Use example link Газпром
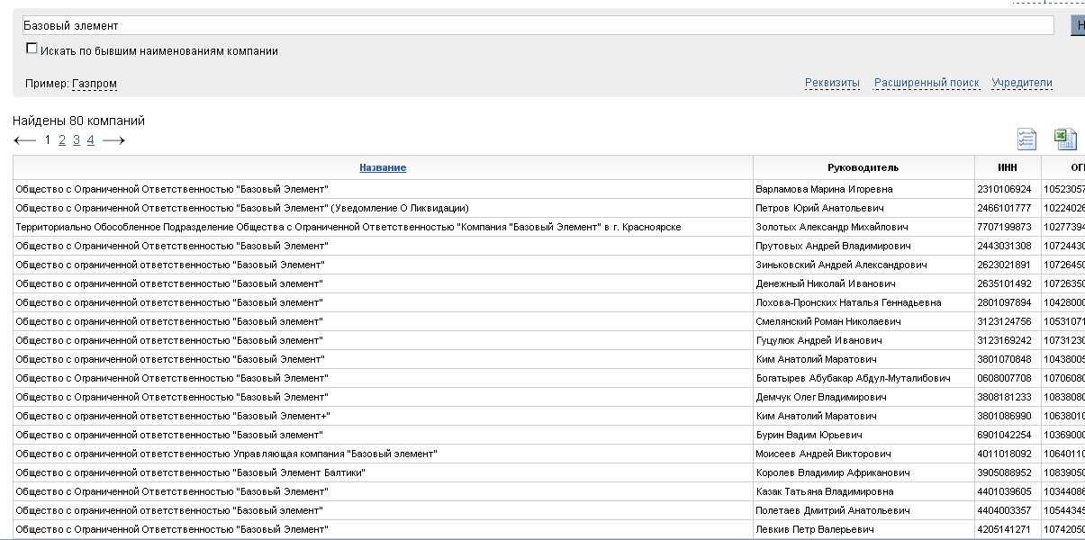This screenshot has width=1085, height=540. [95, 84]
